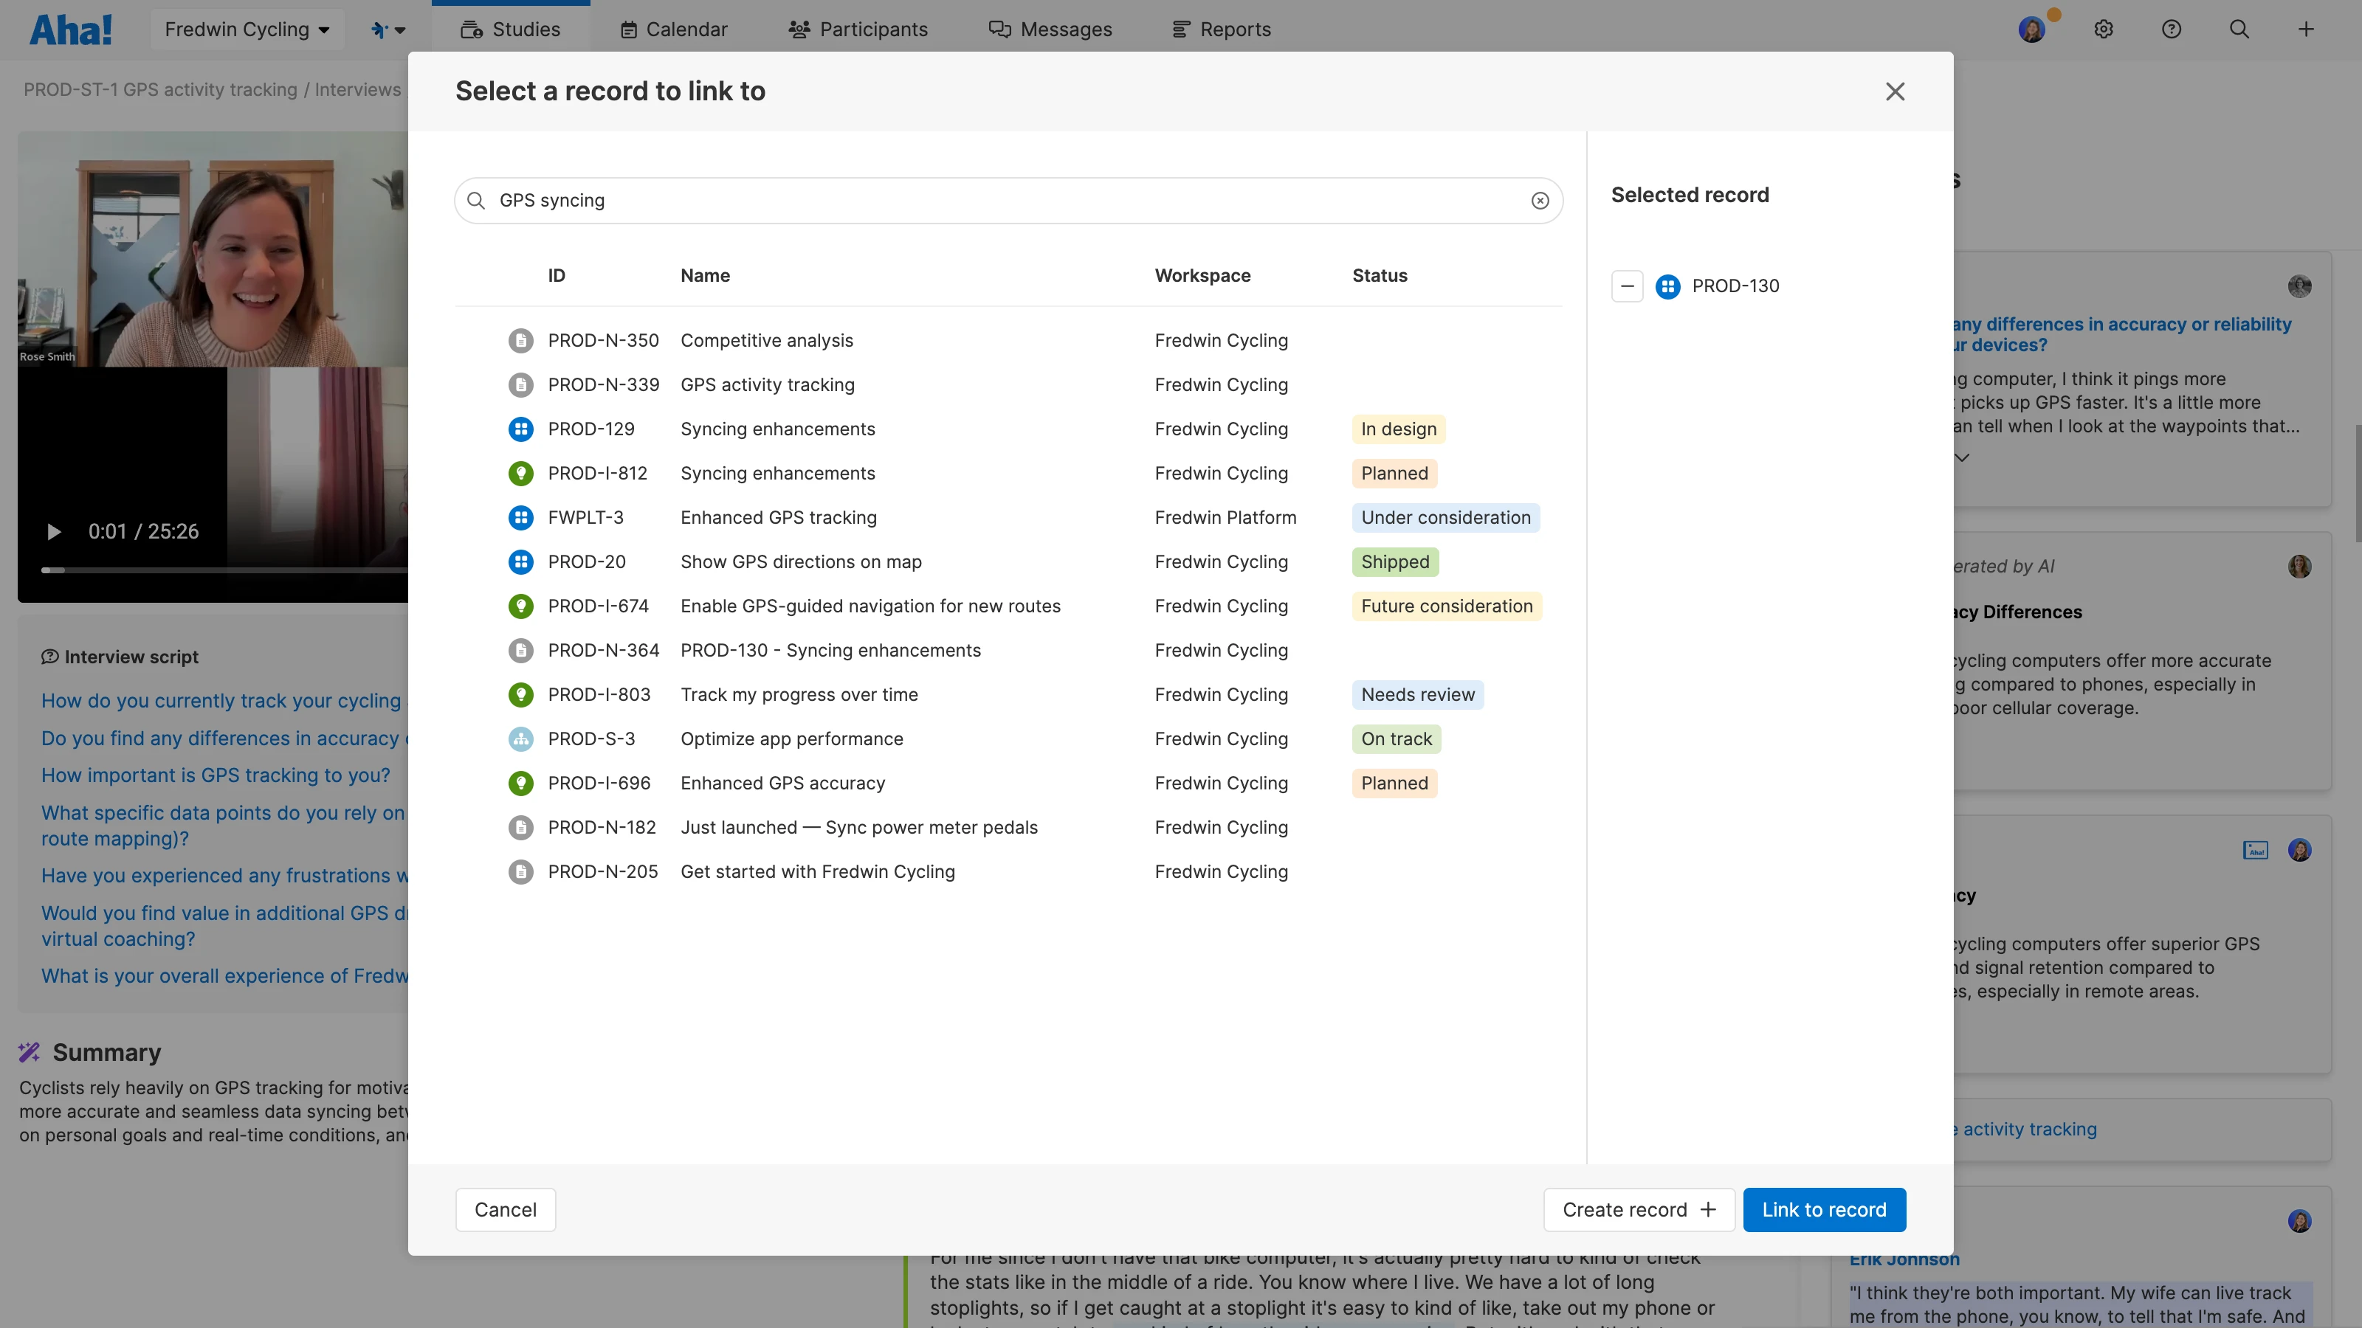The width and height of the screenshot is (2362, 1328).
Task: Click the note icon next to PROD-N-350
Action: [x=521, y=340]
